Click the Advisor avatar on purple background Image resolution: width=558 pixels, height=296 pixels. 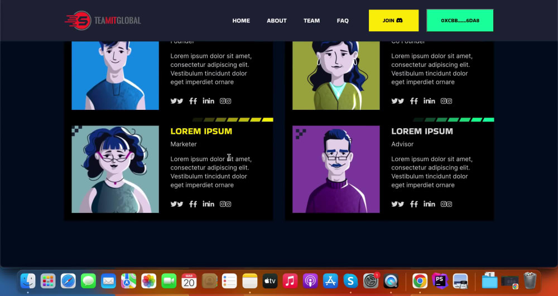click(x=336, y=169)
